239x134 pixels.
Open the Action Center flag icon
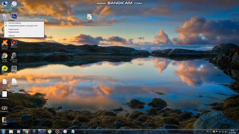click(x=217, y=132)
